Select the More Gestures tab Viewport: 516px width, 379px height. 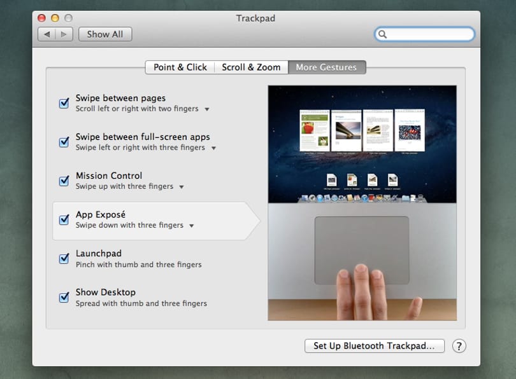(326, 67)
